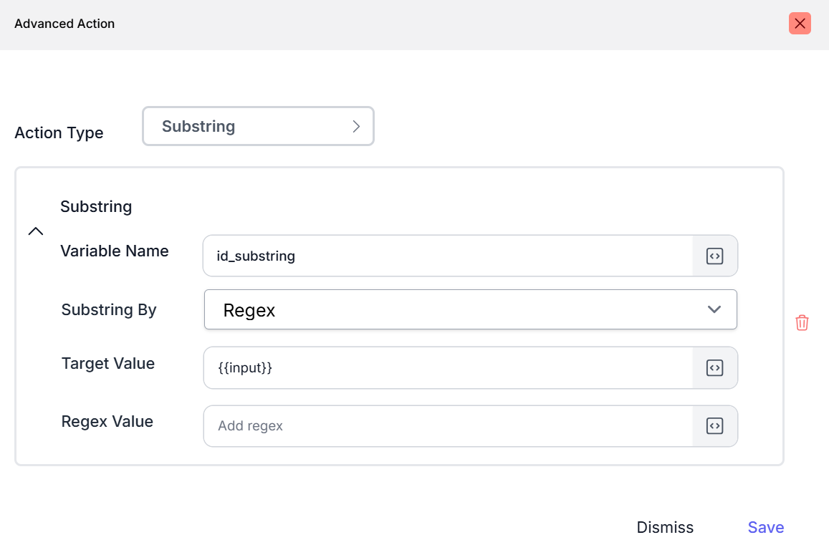Close the Advanced Action dialog with the red X

[800, 24]
